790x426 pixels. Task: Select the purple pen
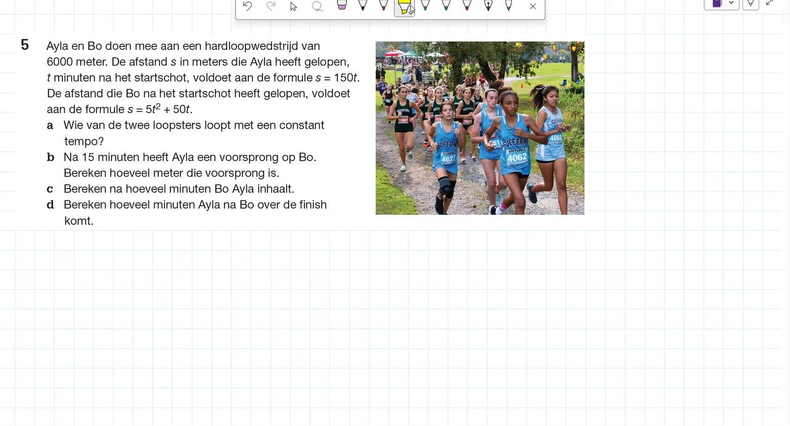tap(467, 5)
